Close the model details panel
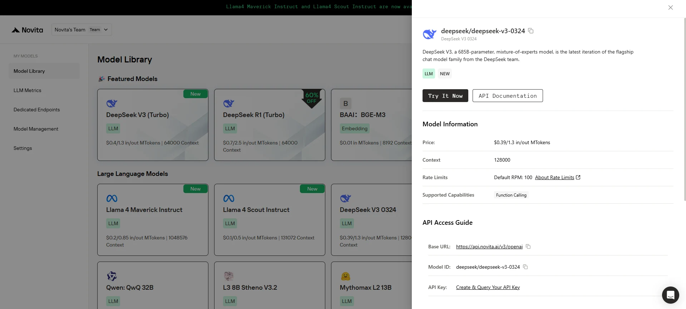Viewport: 686px width, 309px height. [x=671, y=7]
